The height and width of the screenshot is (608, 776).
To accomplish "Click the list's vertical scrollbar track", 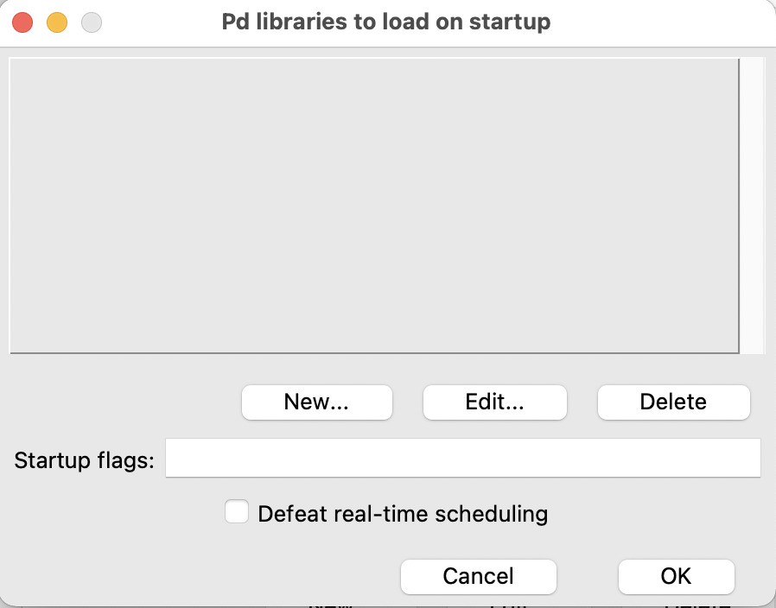I will pos(753,206).
